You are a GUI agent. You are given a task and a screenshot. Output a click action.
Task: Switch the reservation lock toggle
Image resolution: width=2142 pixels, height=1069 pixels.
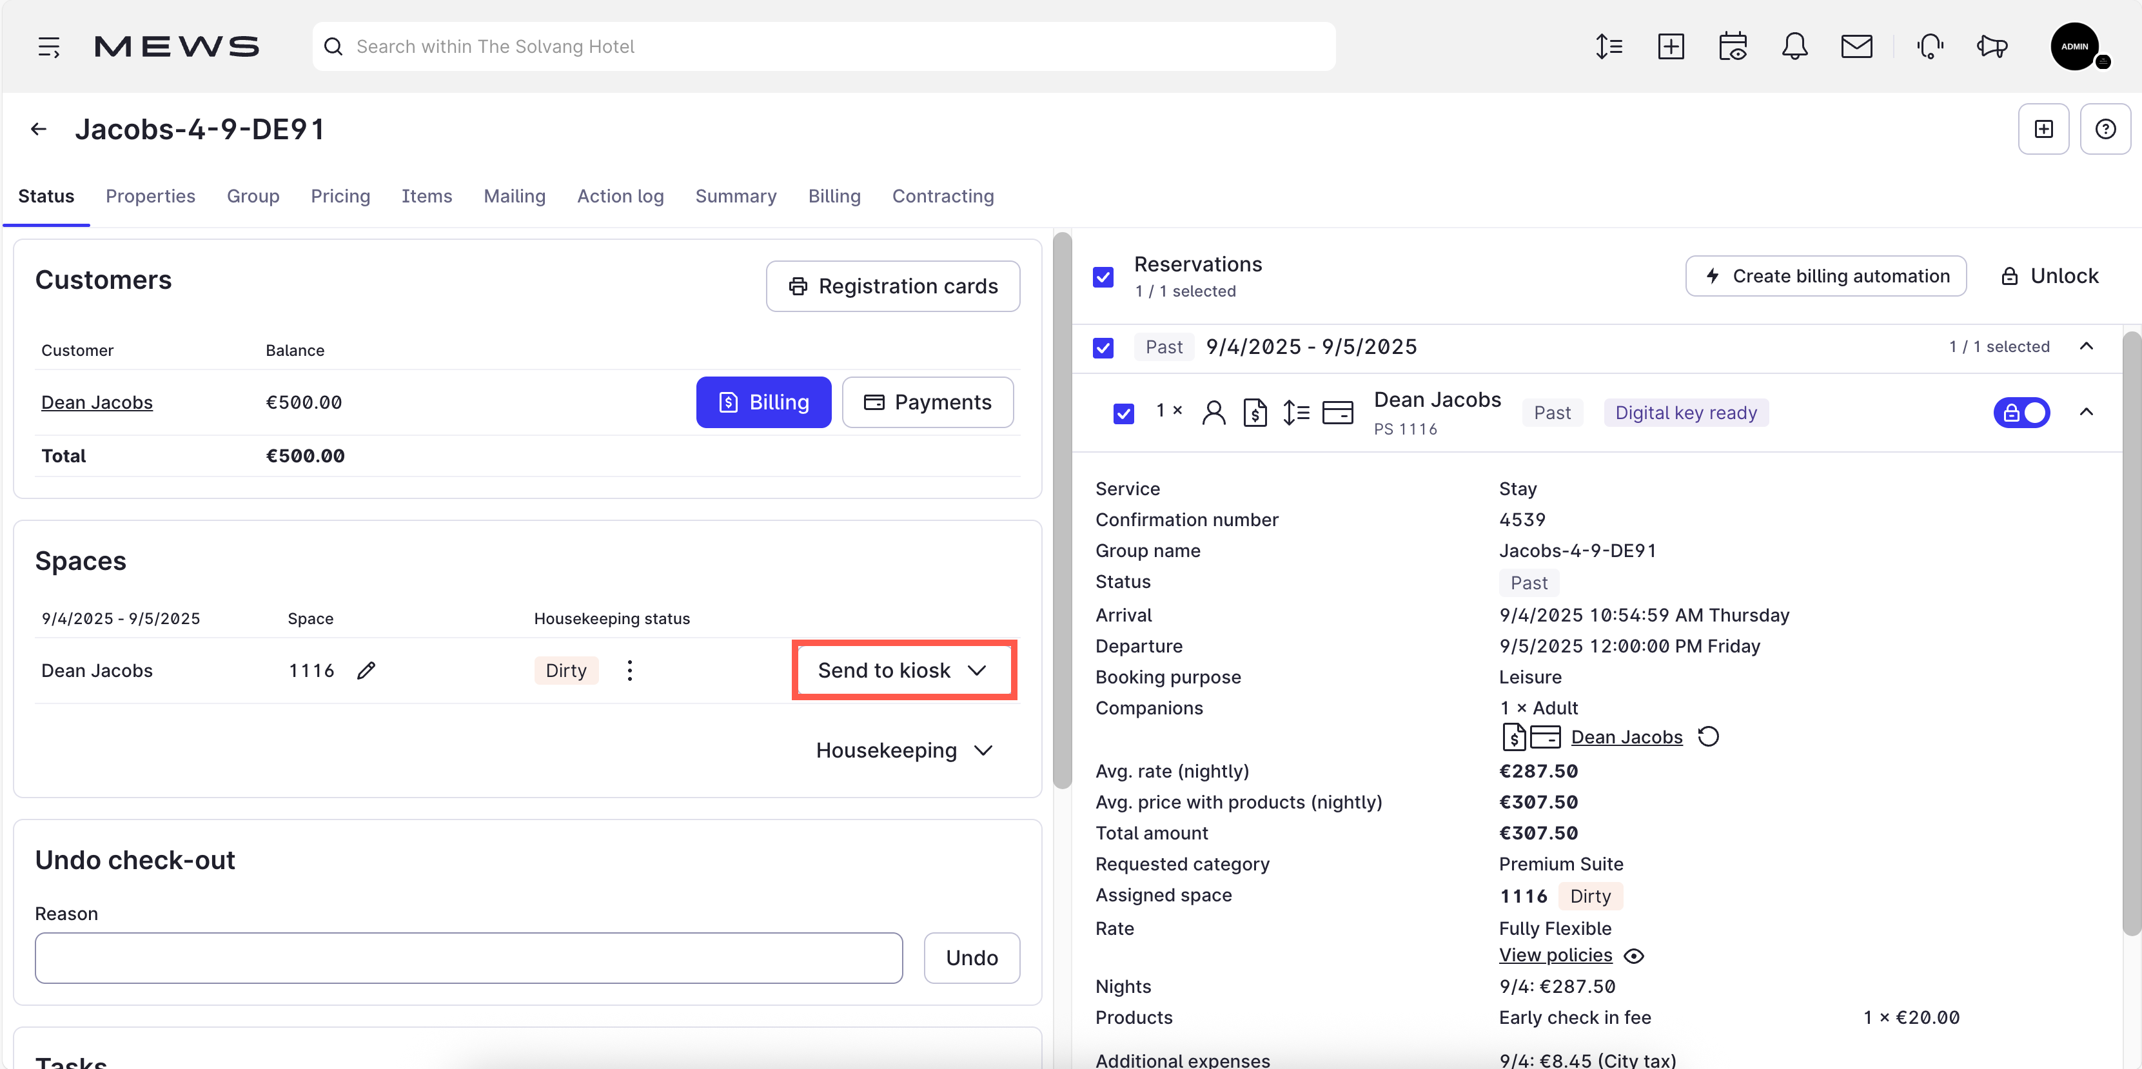(x=2021, y=412)
